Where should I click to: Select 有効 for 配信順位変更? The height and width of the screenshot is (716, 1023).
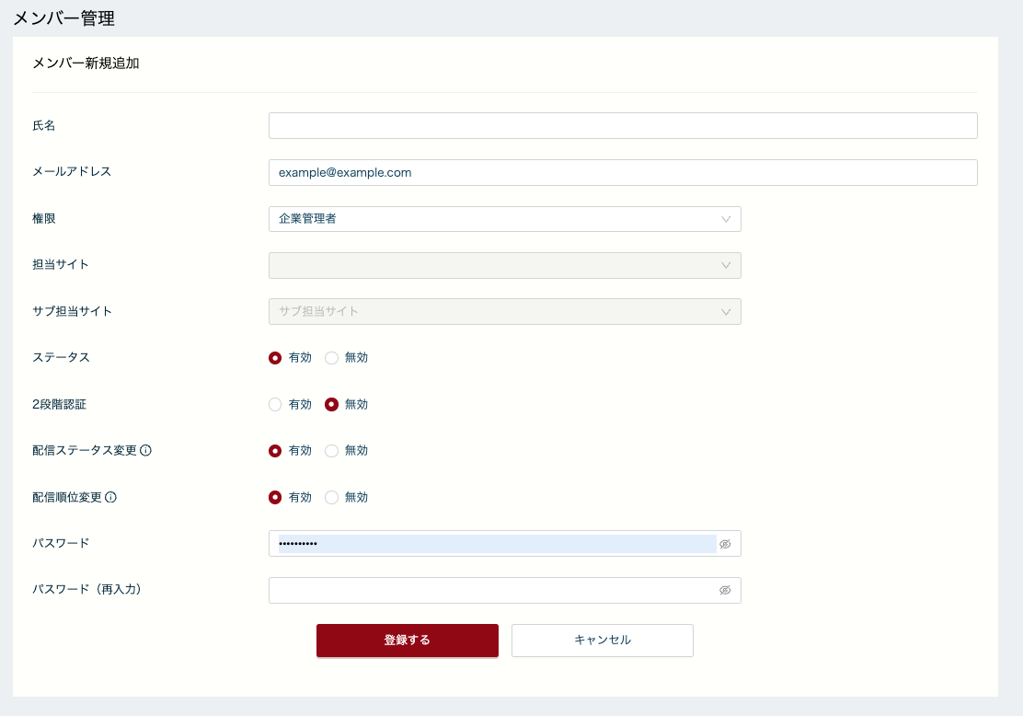click(275, 497)
